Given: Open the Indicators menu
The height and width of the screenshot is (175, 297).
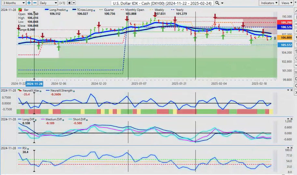Looking at the screenshot, I should pyautogui.click(x=269, y=3).
